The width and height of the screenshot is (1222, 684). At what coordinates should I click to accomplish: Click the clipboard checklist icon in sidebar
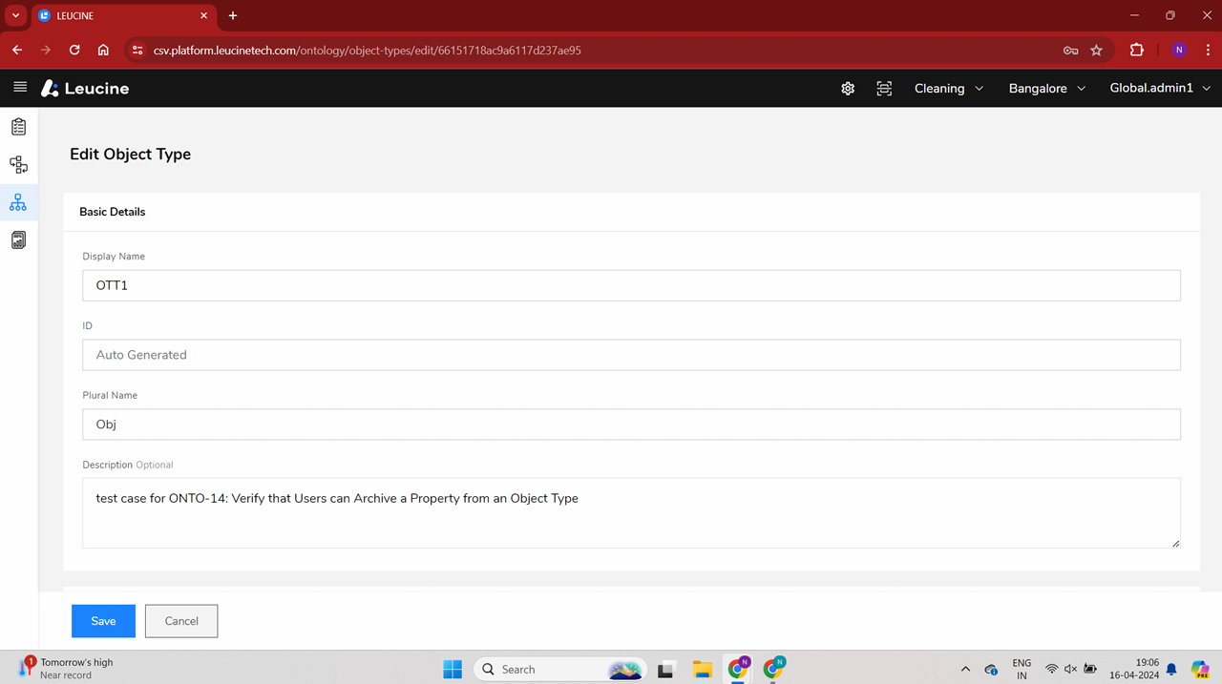[18, 127]
